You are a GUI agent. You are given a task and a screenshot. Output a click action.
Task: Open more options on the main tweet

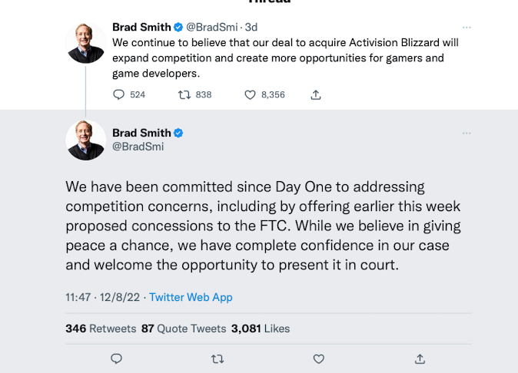coord(467,134)
